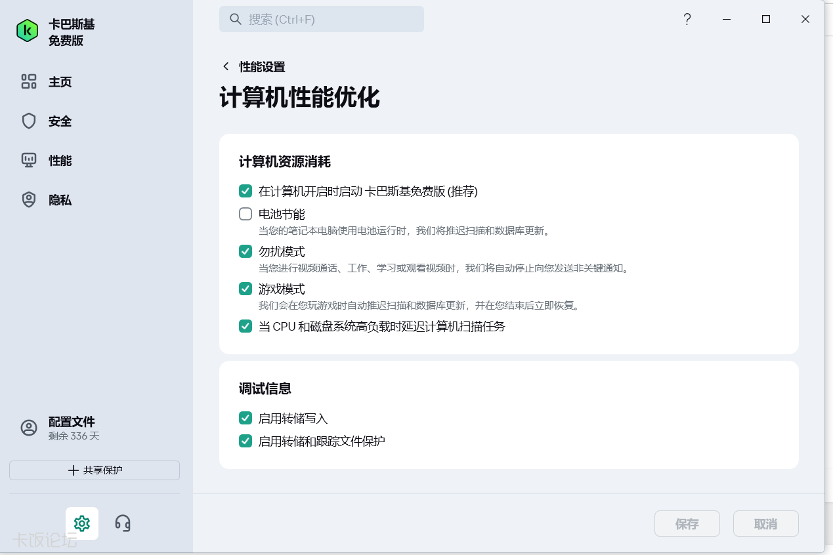Click inside the 搜索 search field
The height and width of the screenshot is (555, 833).
click(x=322, y=19)
